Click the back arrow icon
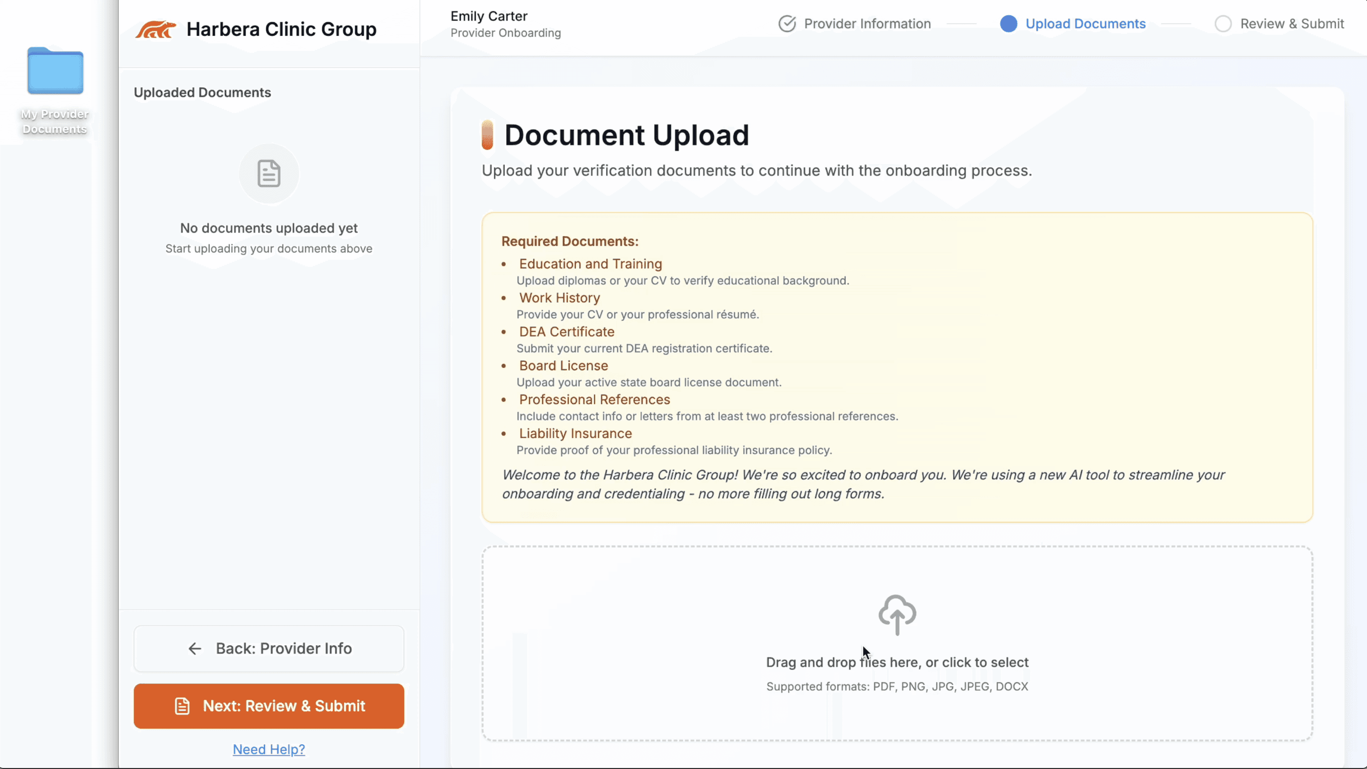The image size is (1367, 769). [x=195, y=649]
